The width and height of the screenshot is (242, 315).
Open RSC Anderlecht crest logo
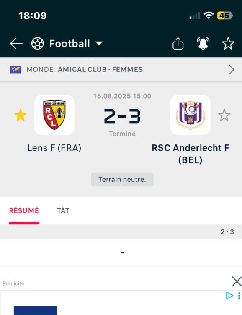[x=191, y=115]
